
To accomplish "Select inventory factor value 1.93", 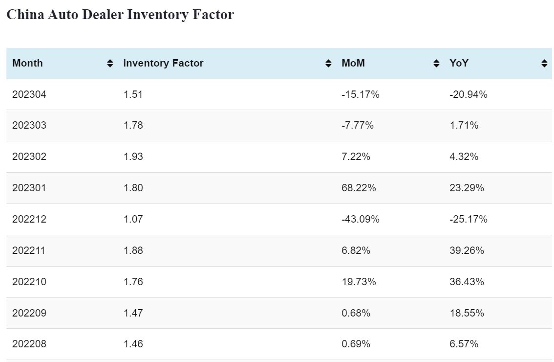I will [x=133, y=157].
